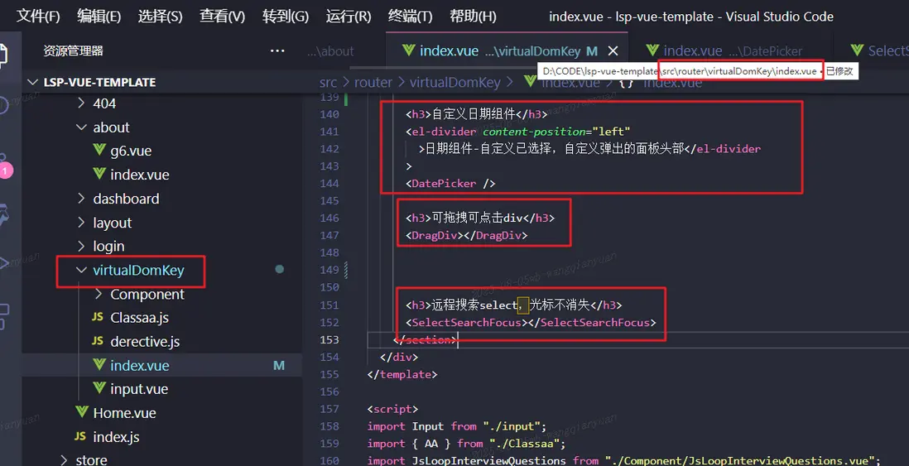Collapse the about folder
The width and height of the screenshot is (909, 466).
coord(81,127)
